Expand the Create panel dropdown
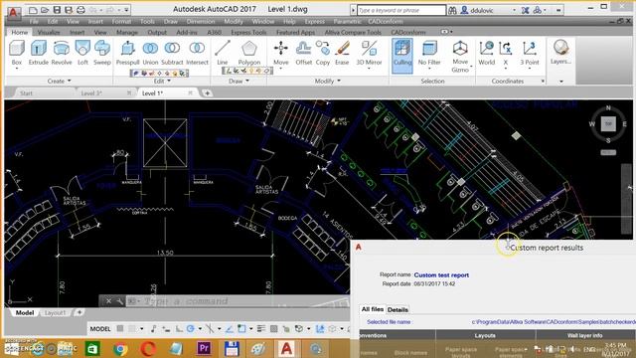This screenshot has height=358, width=636. pyautogui.click(x=60, y=82)
